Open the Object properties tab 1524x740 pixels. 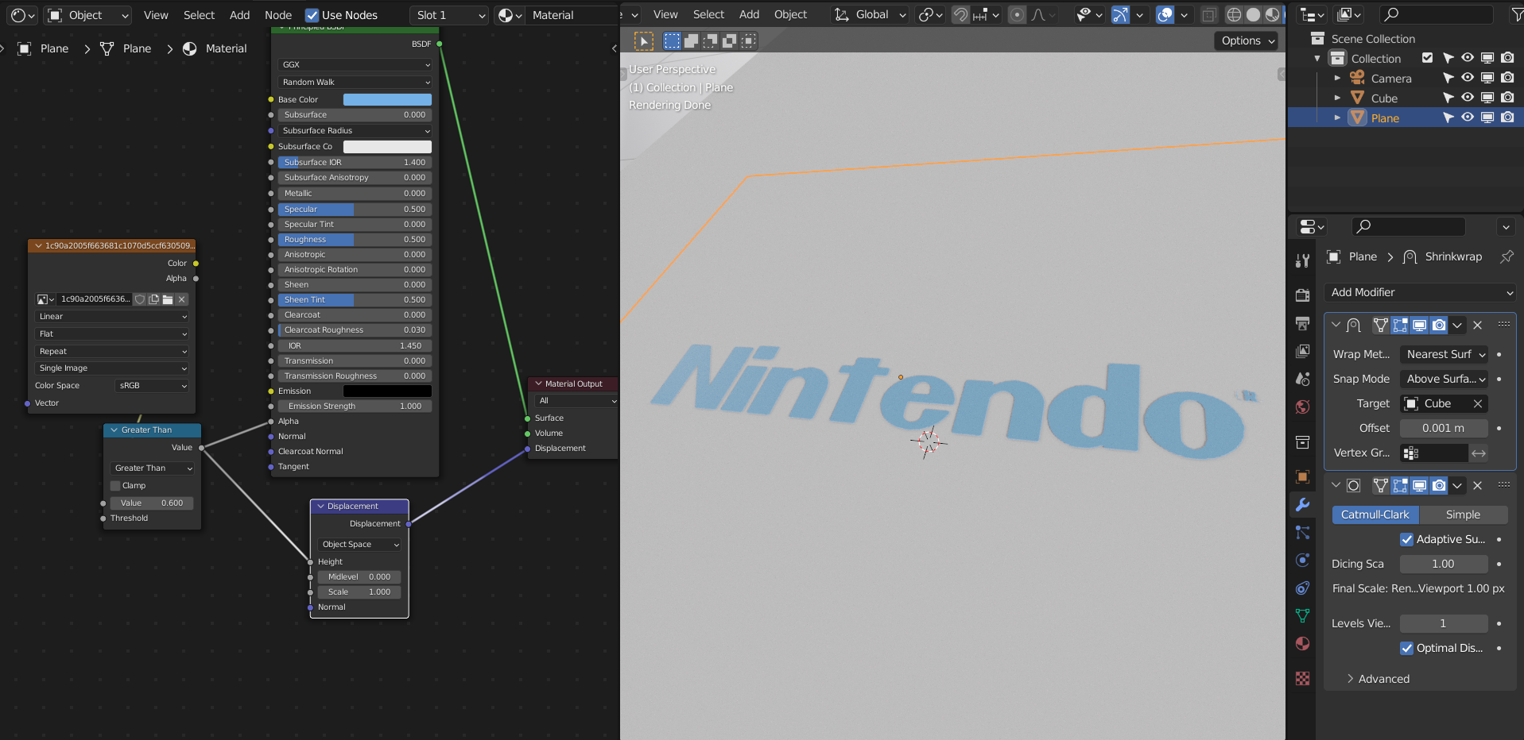(x=1302, y=476)
